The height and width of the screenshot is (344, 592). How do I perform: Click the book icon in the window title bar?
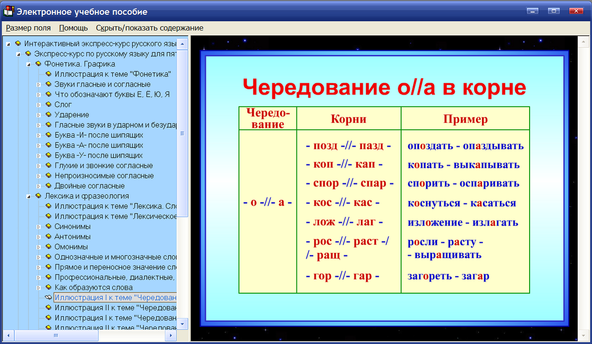(7, 12)
